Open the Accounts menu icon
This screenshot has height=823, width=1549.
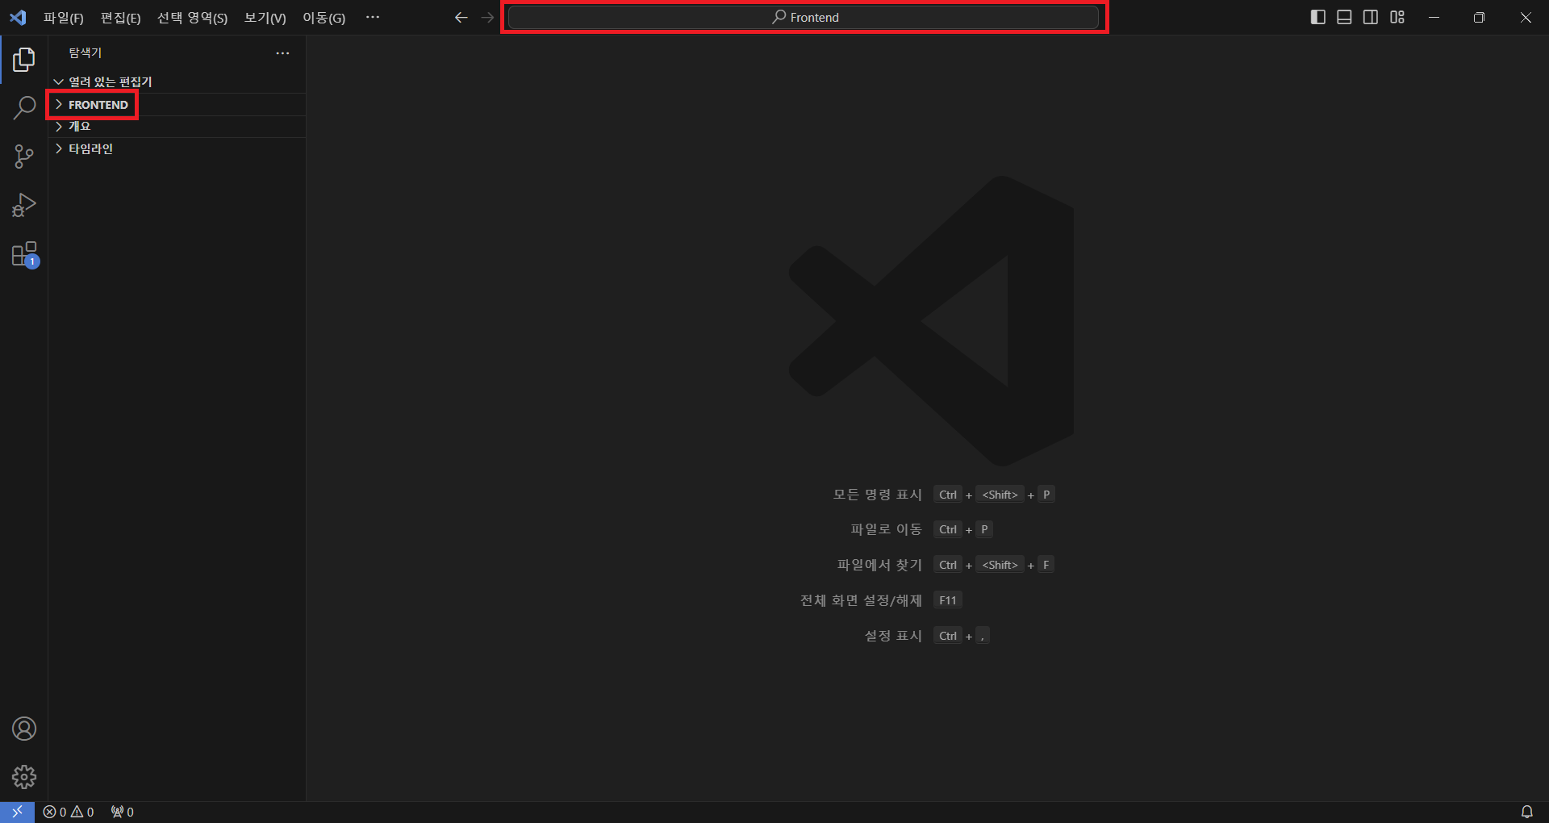click(24, 729)
